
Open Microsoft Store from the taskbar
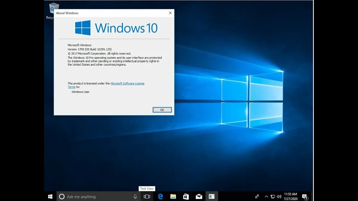coord(186,197)
